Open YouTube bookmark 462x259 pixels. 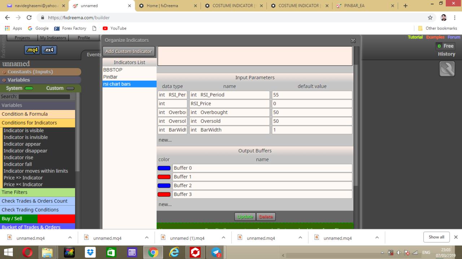114,28
